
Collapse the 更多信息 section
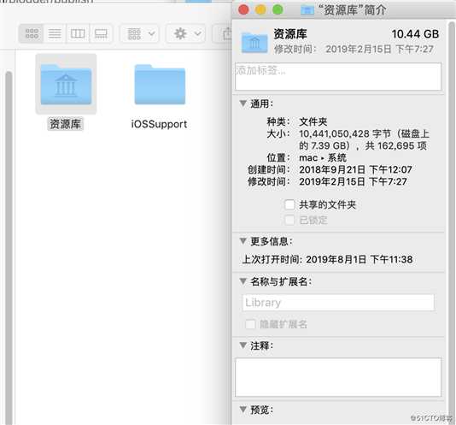pyautogui.click(x=243, y=241)
